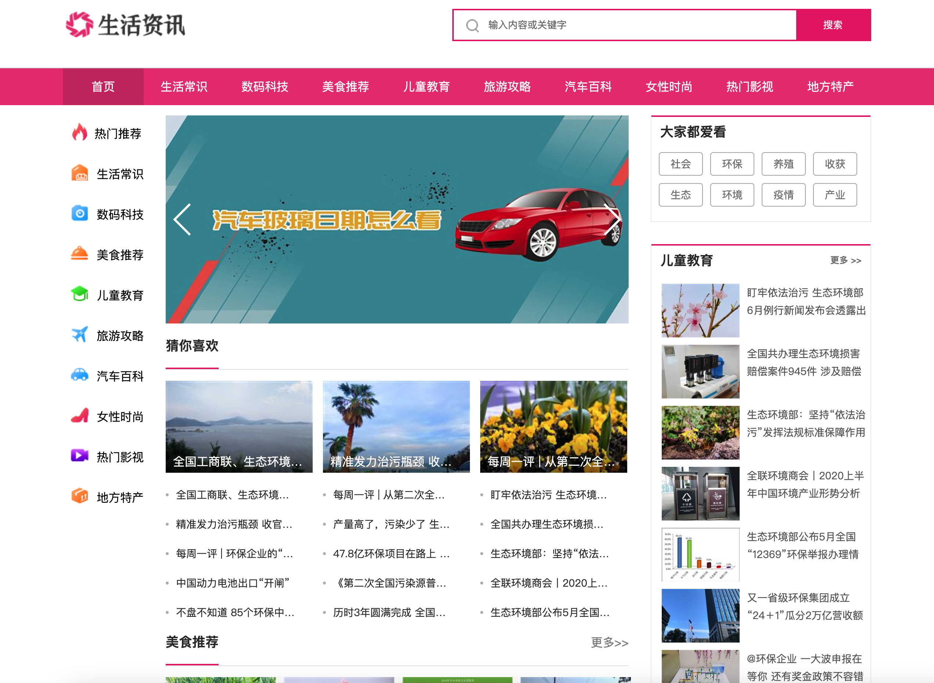Image resolution: width=934 pixels, height=683 pixels.
Task: Open article 历时3年圆满完成 全国
Action: [x=389, y=612]
